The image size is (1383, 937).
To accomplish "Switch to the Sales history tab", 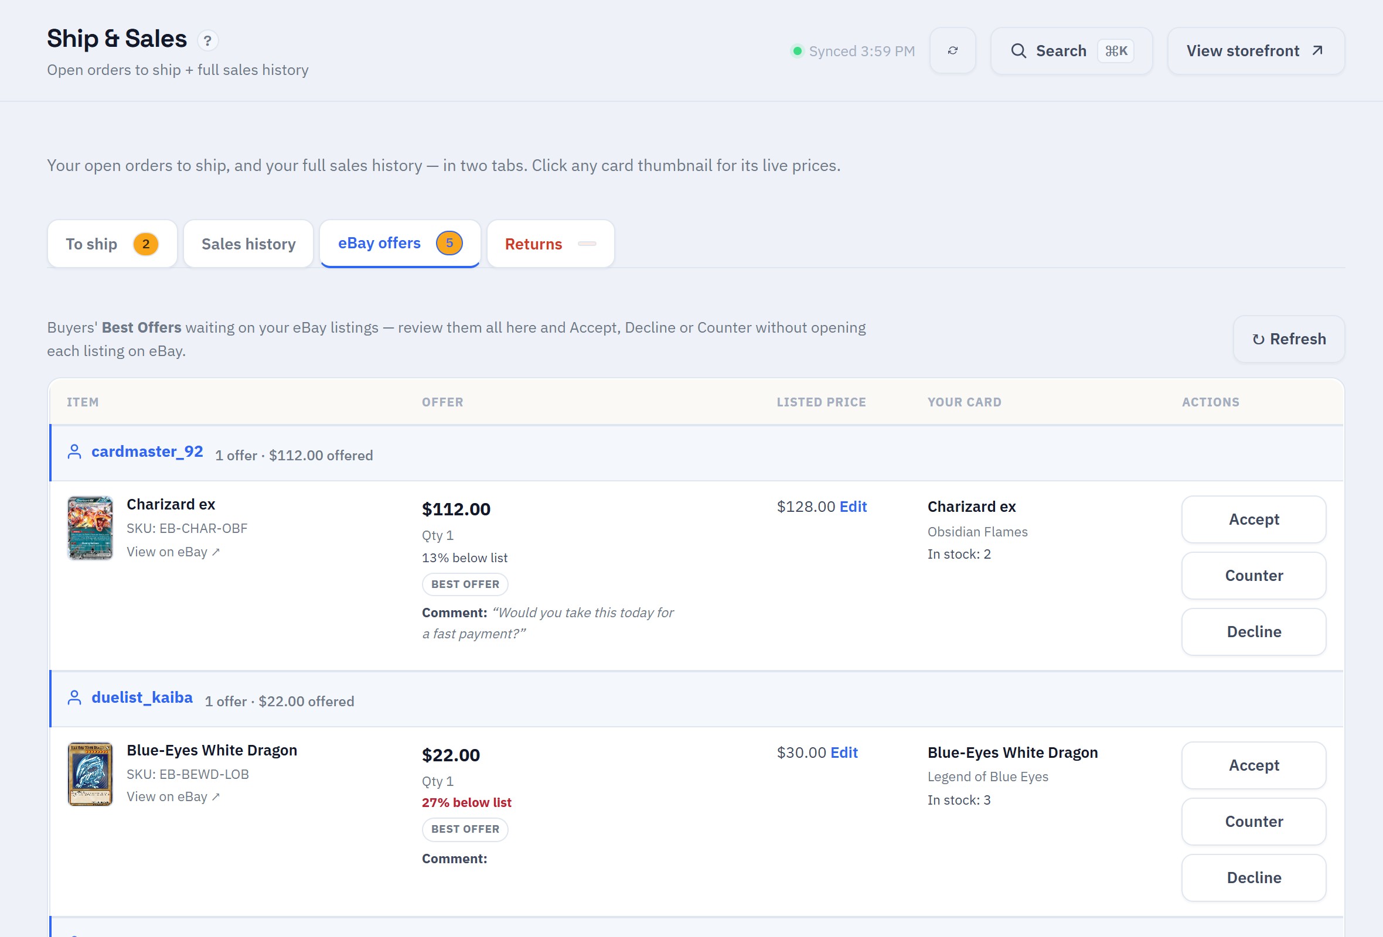I will 248,244.
